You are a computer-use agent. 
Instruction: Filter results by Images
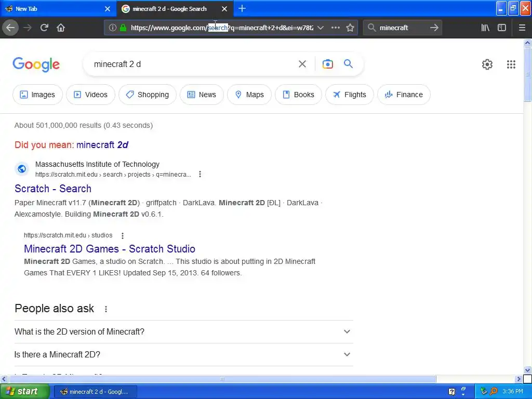pyautogui.click(x=37, y=95)
